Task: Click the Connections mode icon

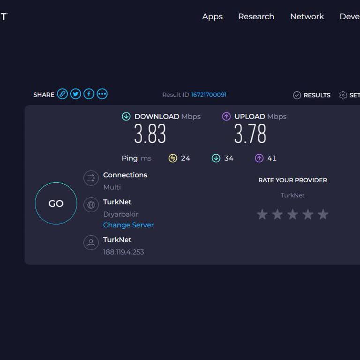Action: pyautogui.click(x=91, y=178)
